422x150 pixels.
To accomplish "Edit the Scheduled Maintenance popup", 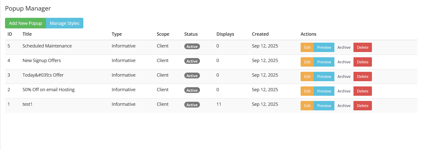I will pos(307,47).
